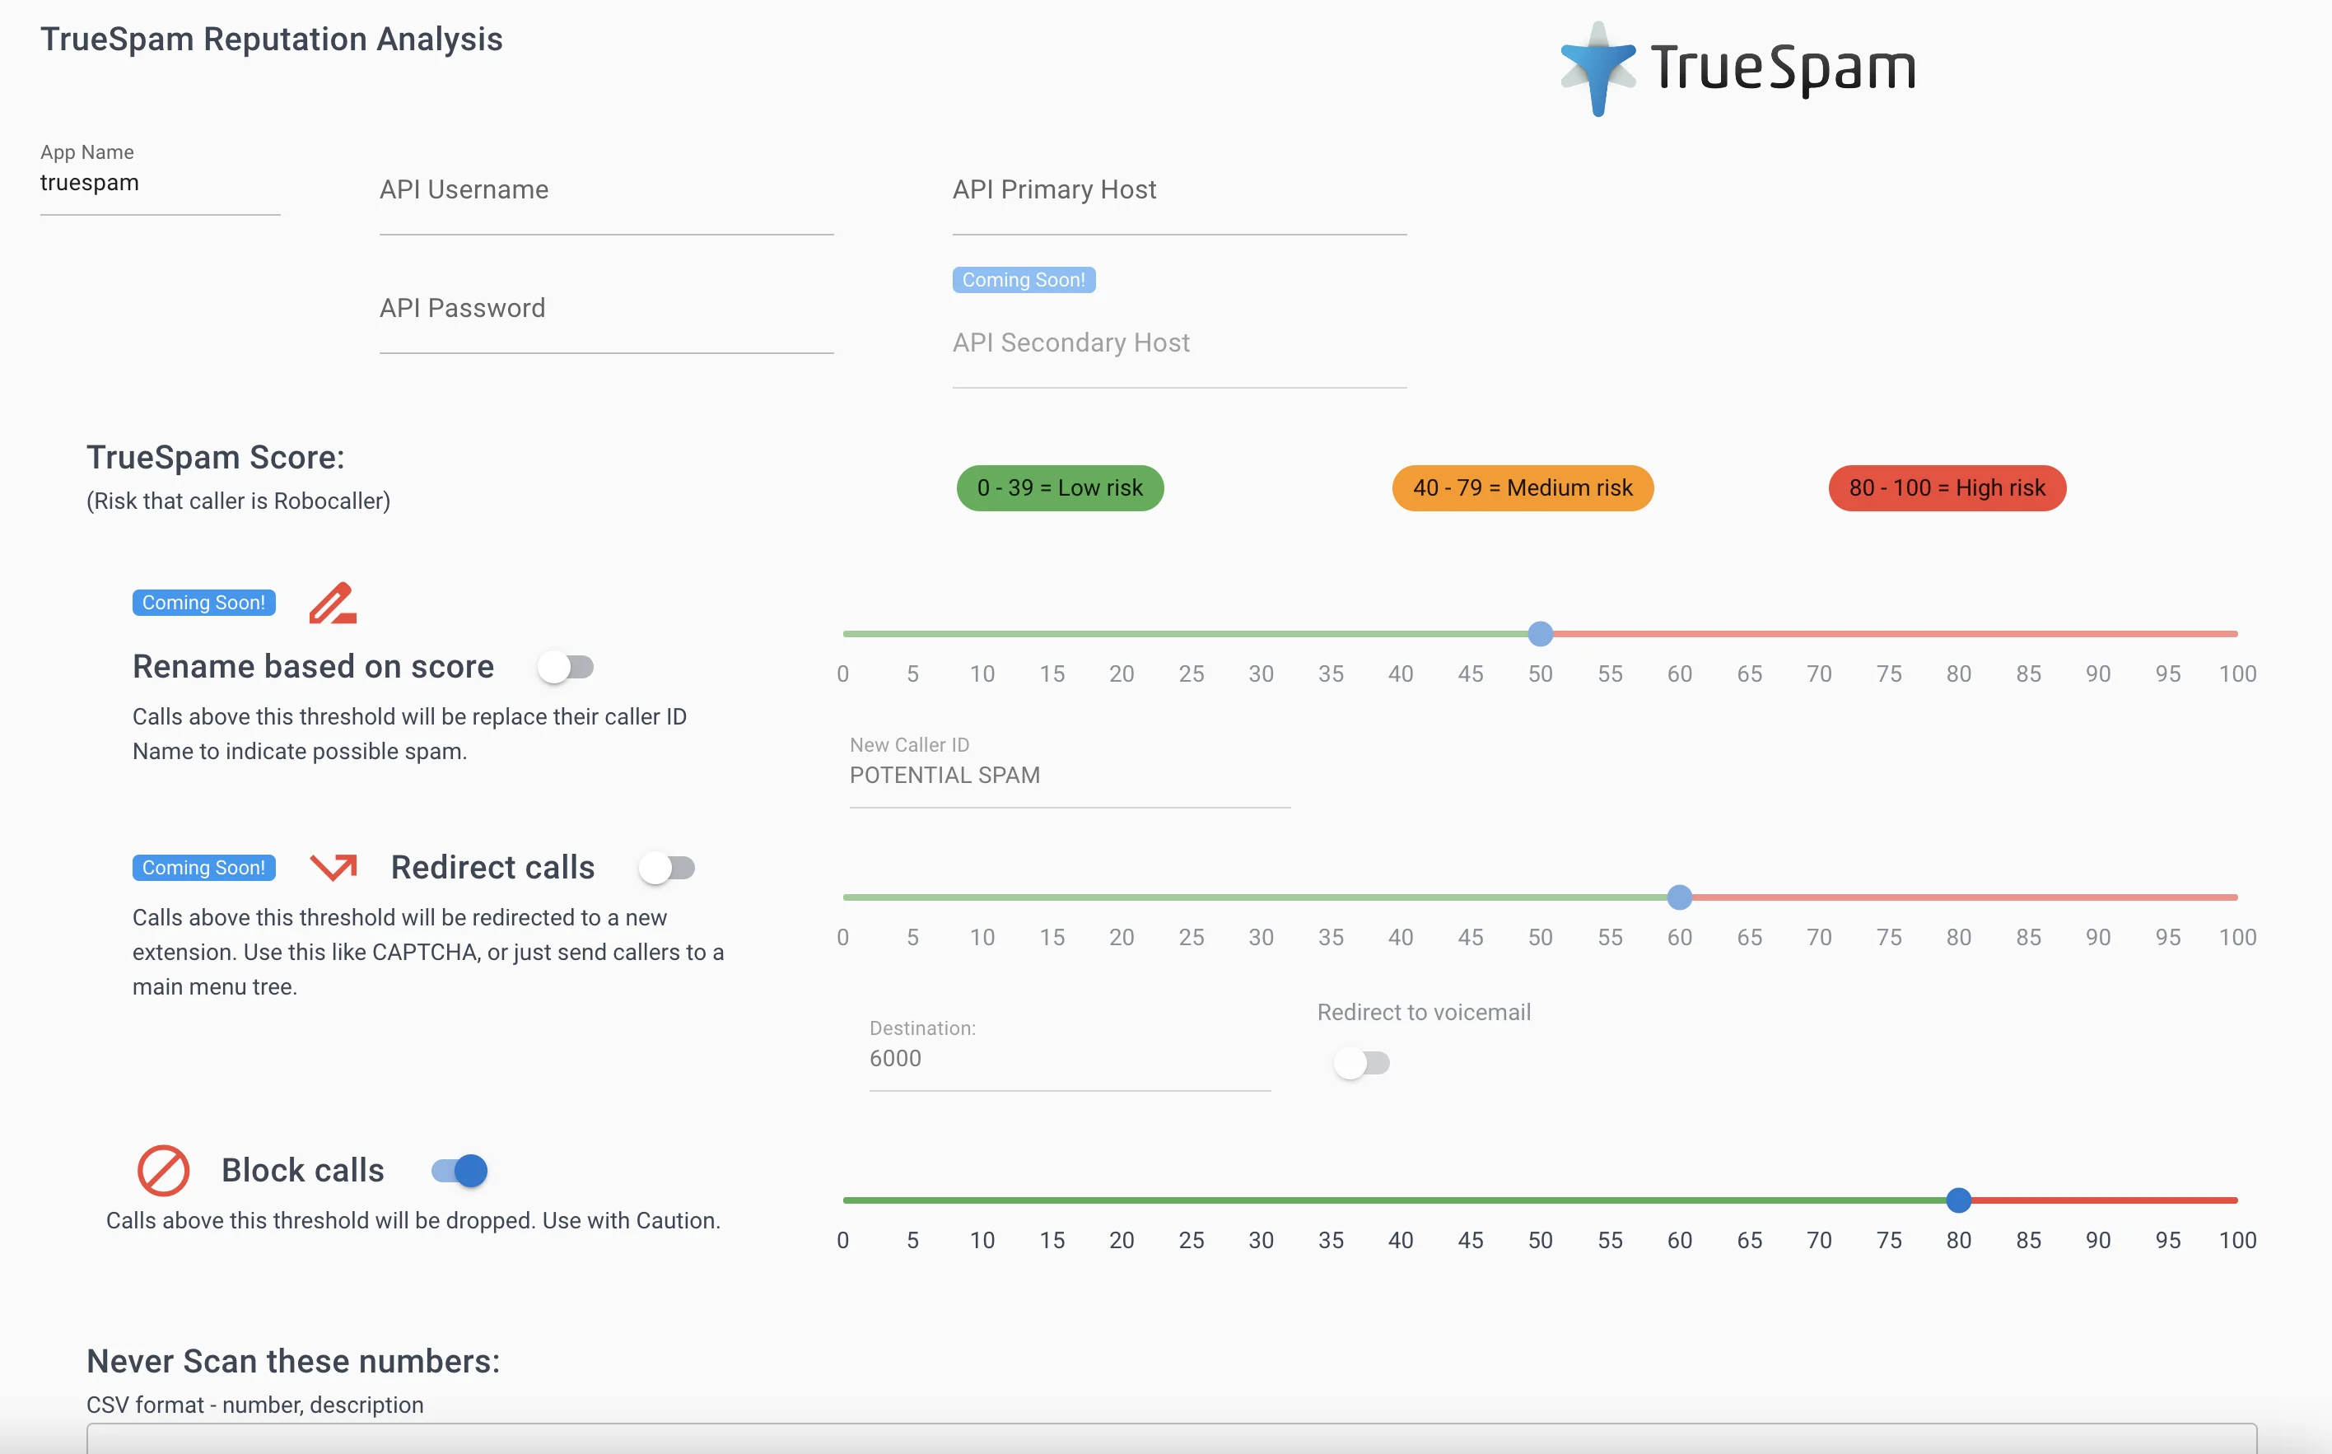The image size is (2332, 1454).
Task: Enable the Redirect to voicemail switch
Action: tap(1360, 1063)
